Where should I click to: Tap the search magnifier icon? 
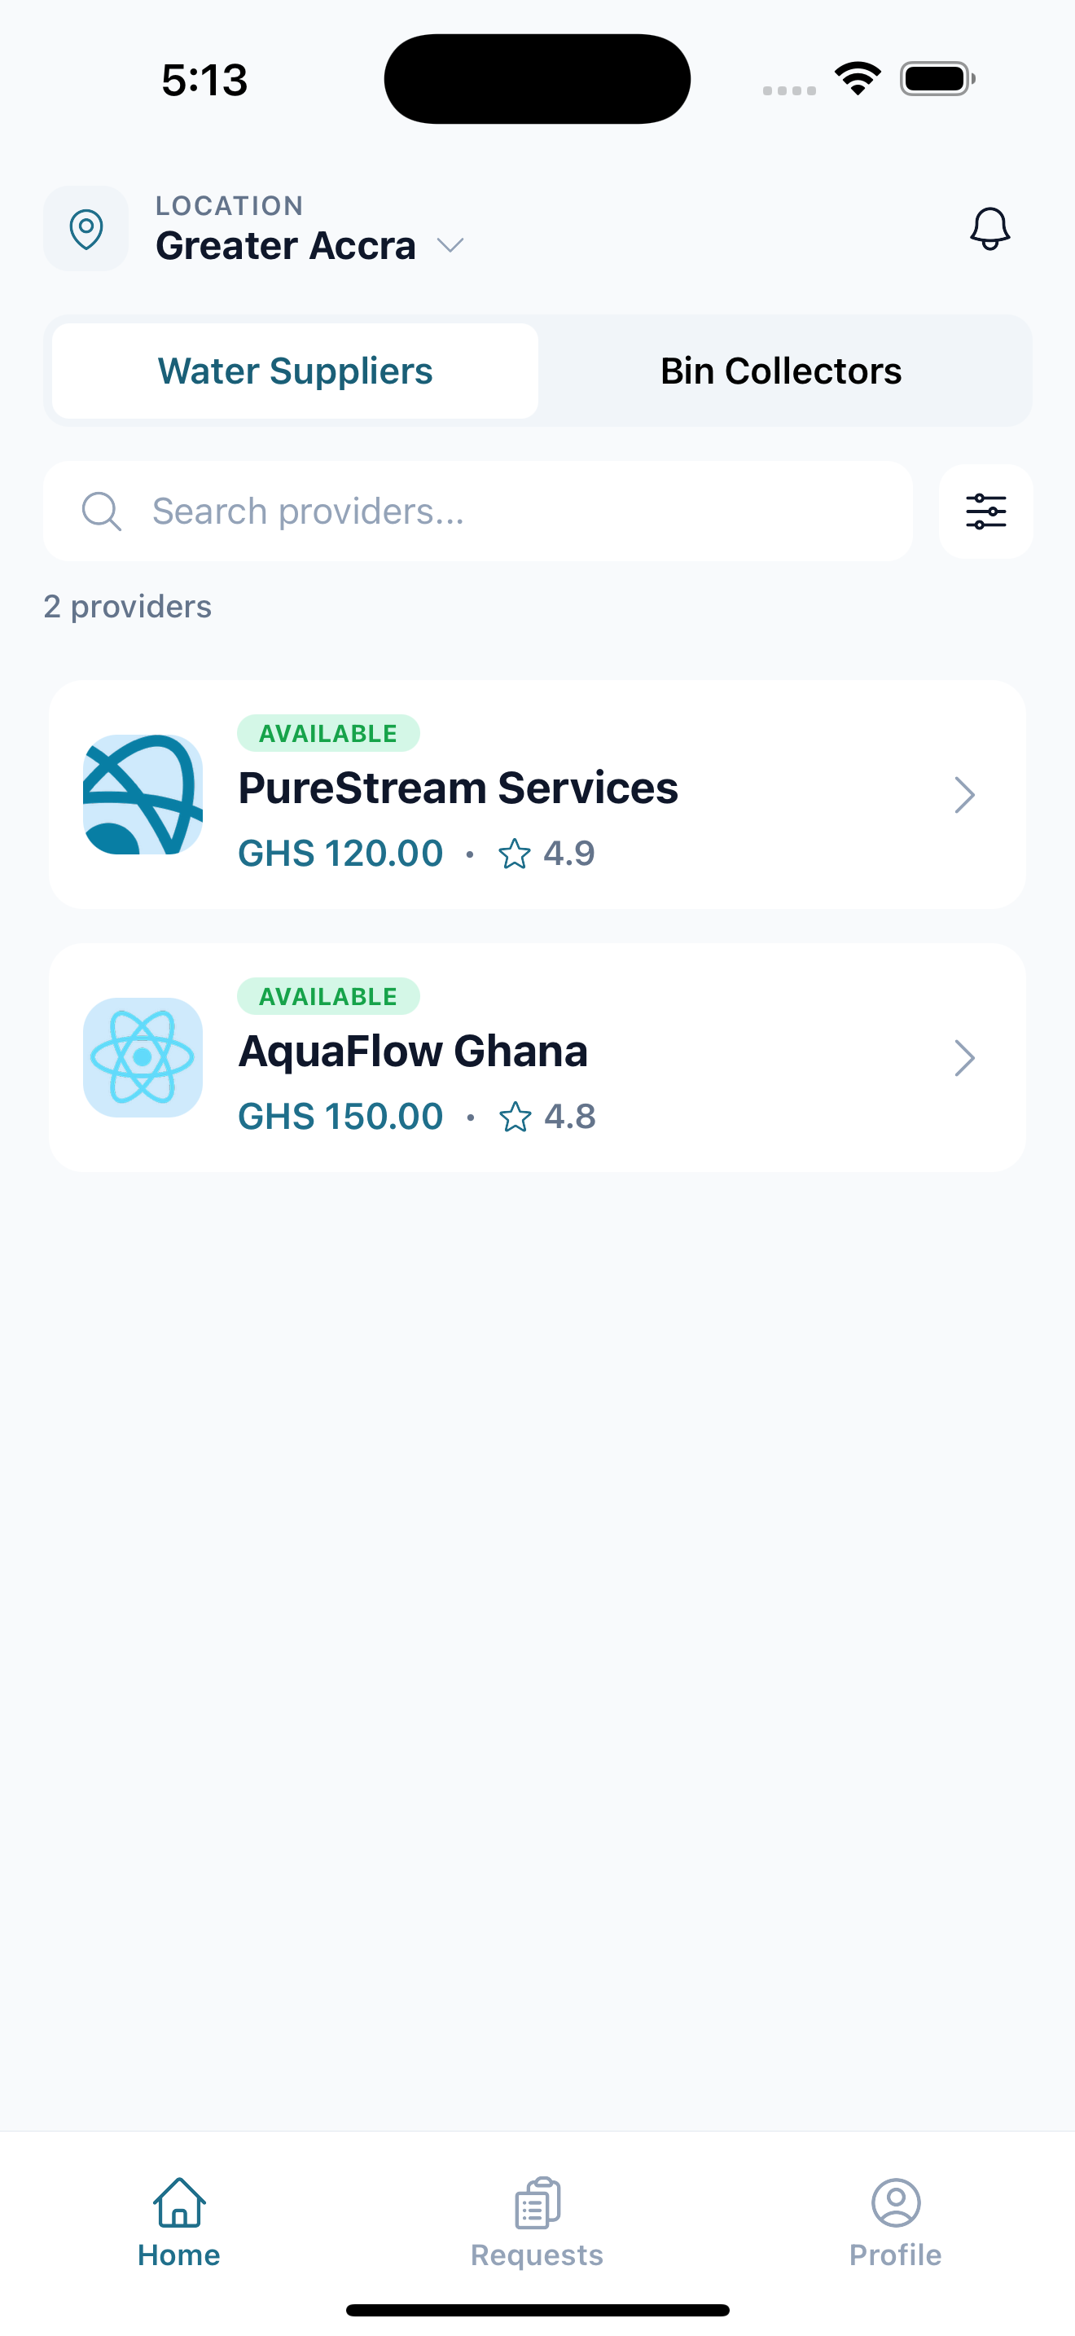[x=101, y=512]
